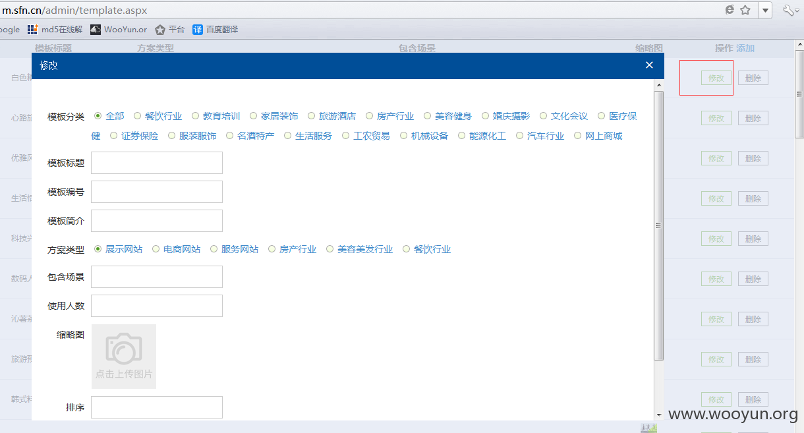The image size is (804, 433).
Task: Select 医疗保健 category radio
Action: 602,116
